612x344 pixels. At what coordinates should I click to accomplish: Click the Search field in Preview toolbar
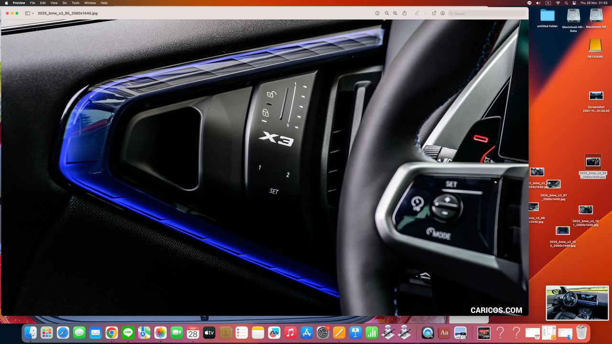pos(485,13)
